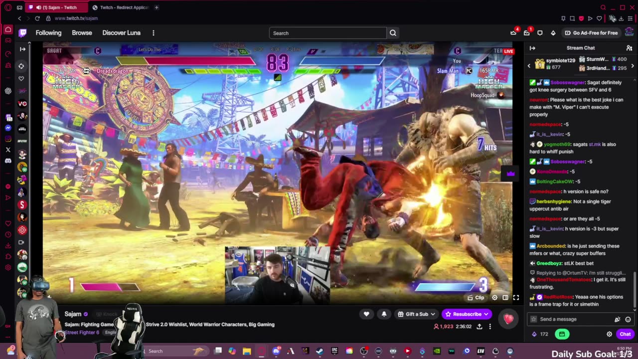Click the Windows taskbar Search box

[175, 351]
